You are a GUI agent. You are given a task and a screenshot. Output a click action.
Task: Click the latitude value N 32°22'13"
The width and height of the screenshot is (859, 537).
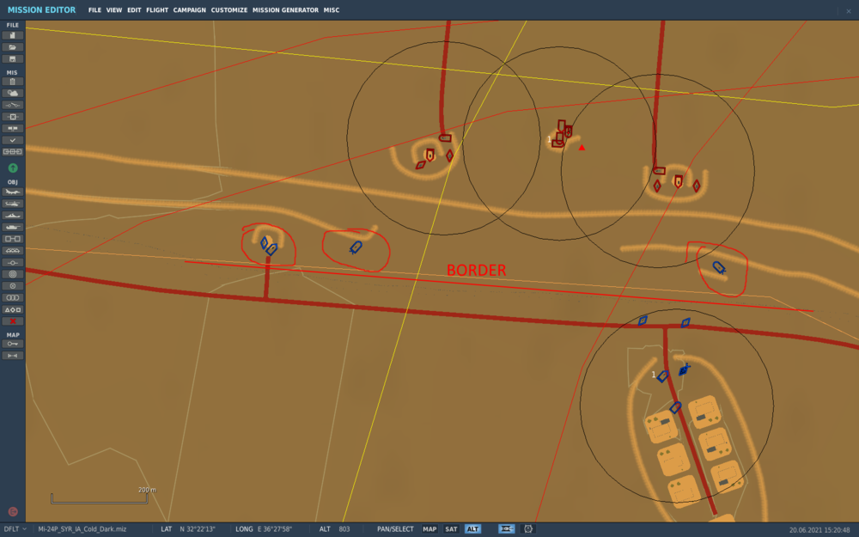pyautogui.click(x=198, y=528)
